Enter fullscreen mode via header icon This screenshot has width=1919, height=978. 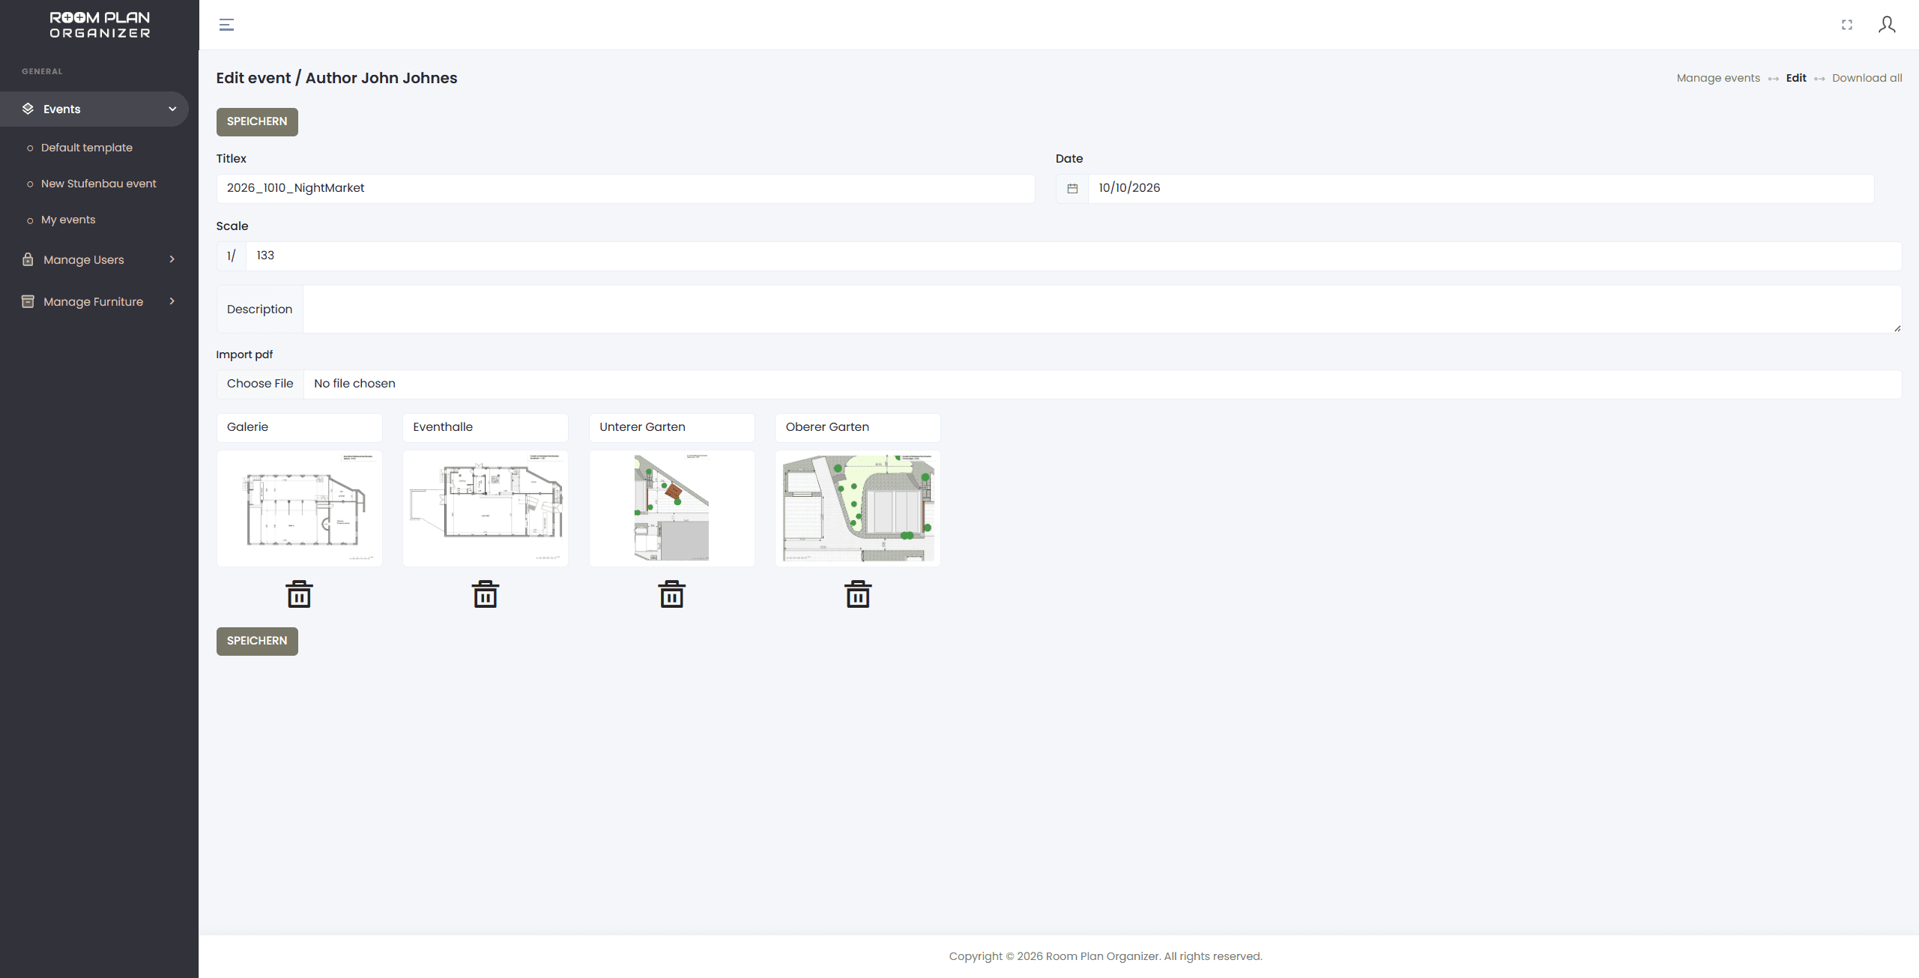tap(1847, 25)
